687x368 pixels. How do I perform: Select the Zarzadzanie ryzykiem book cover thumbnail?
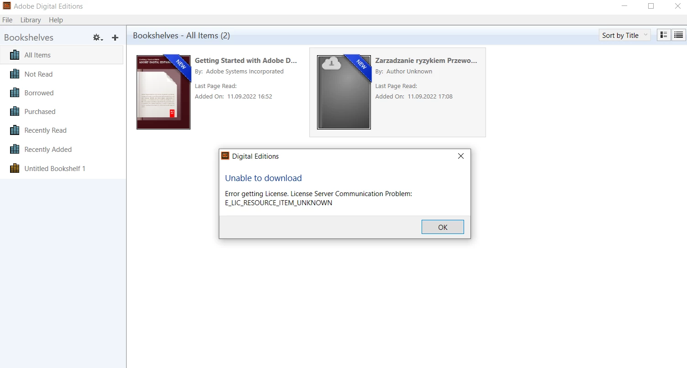click(344, 92)
